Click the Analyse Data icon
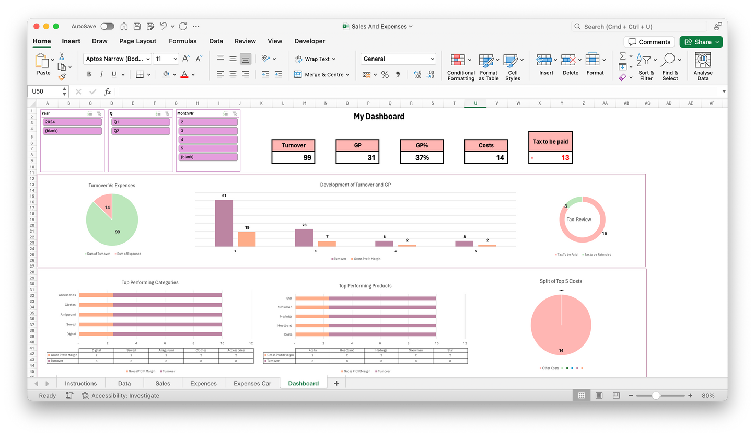The height and width of the screenshot is (437, 755). tap(703, 67)
